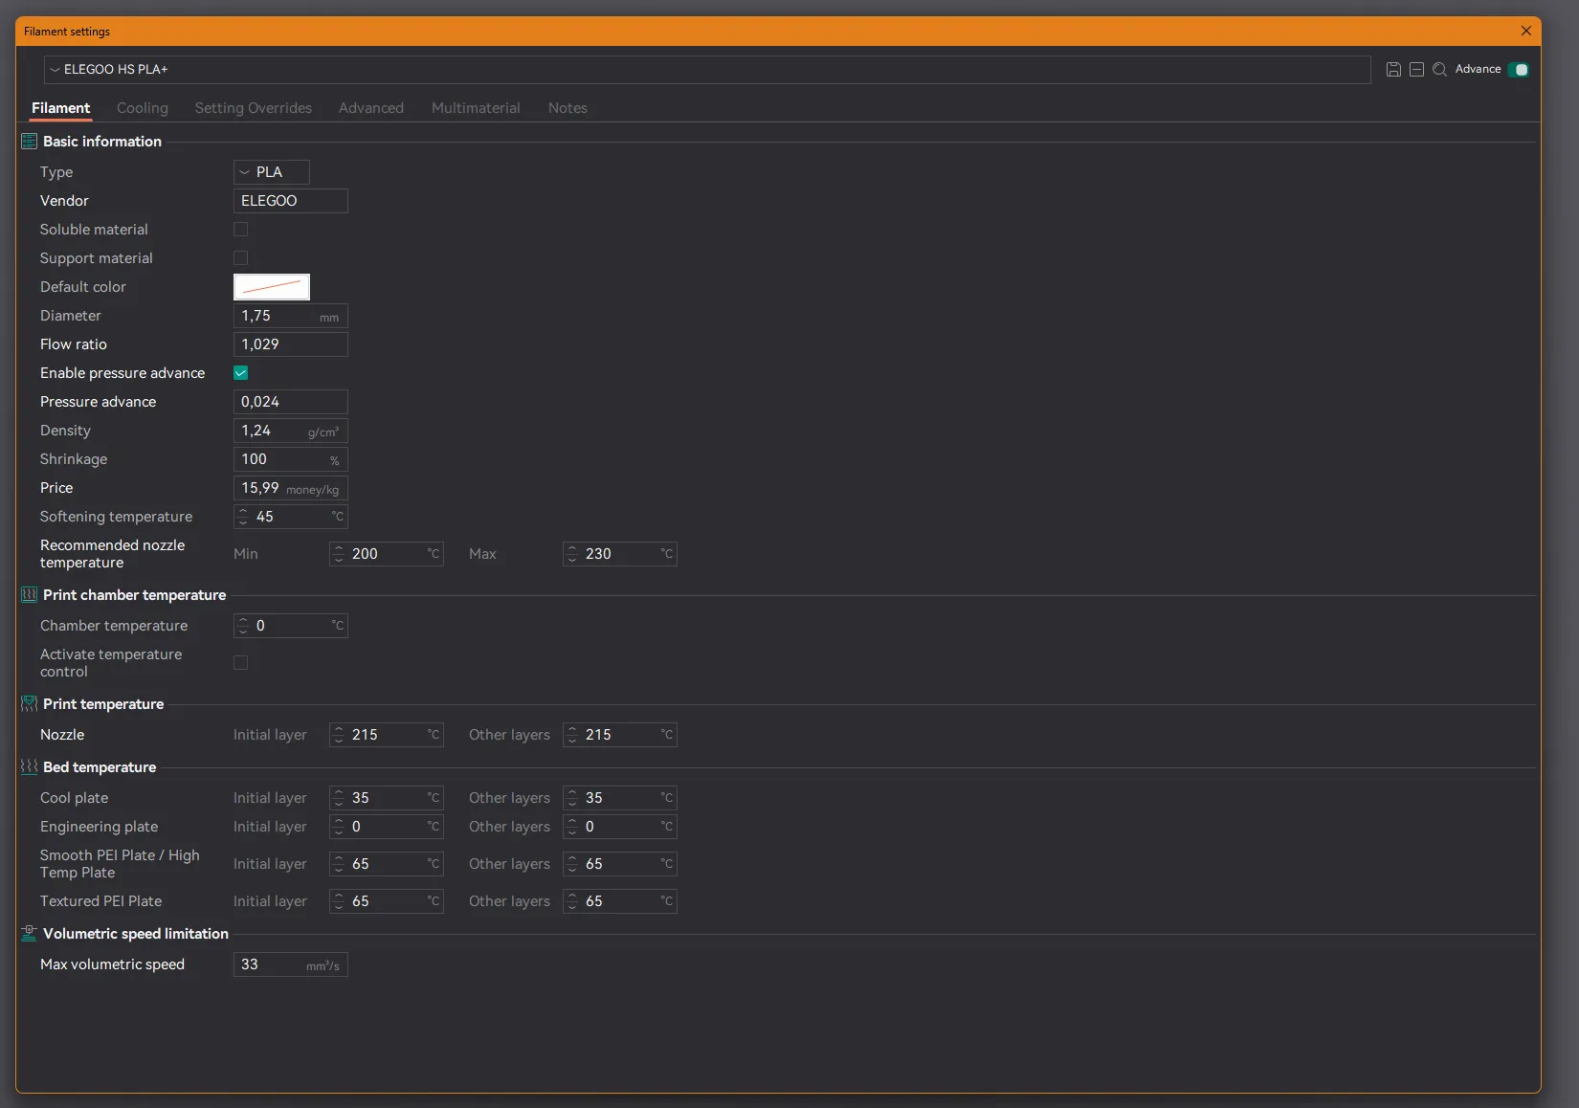Switch to the Cooling tab

point(143,108)
